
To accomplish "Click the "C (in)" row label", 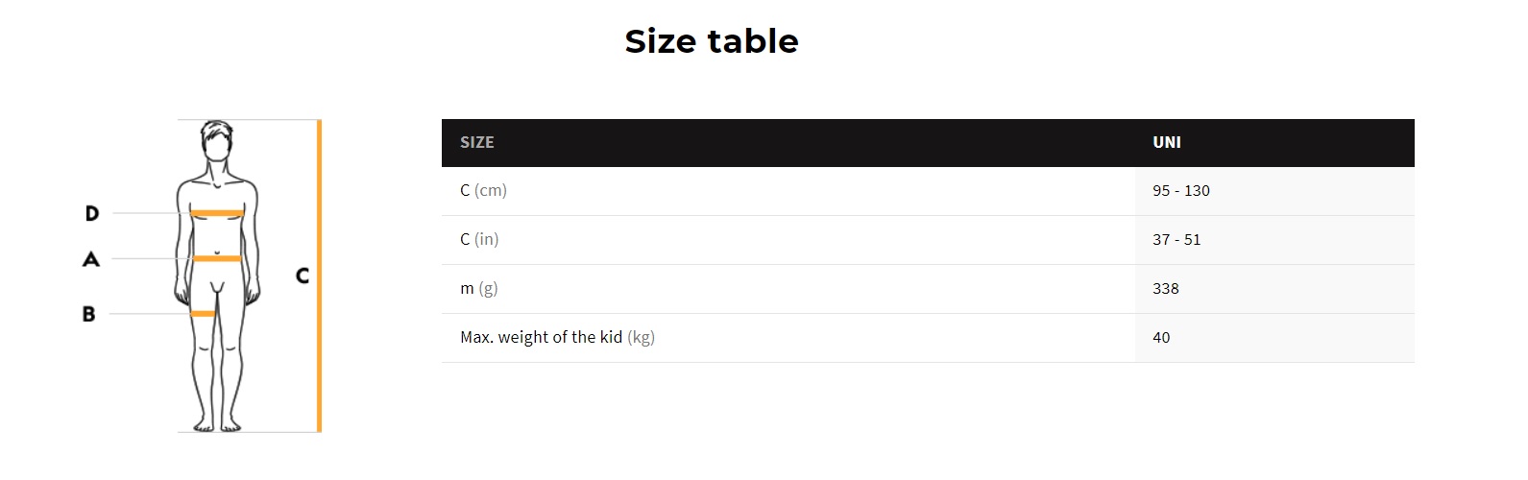I will 479,239.
